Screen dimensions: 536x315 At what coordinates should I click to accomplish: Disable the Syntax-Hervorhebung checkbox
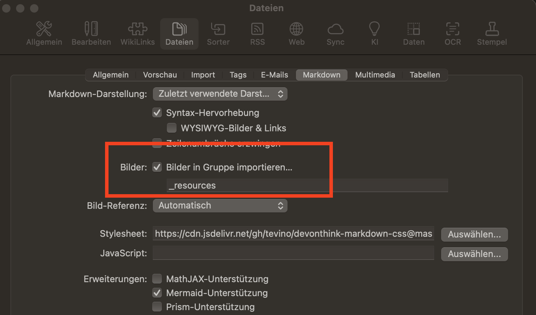coord(157,113)
